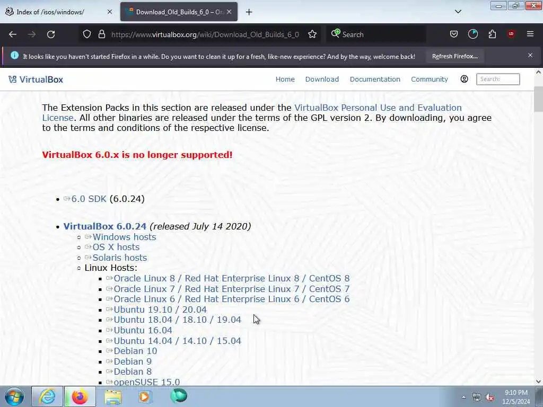The height and width of the screenshot is (407, 543).
Task: Open the user account profile icon
Action: 465,79
